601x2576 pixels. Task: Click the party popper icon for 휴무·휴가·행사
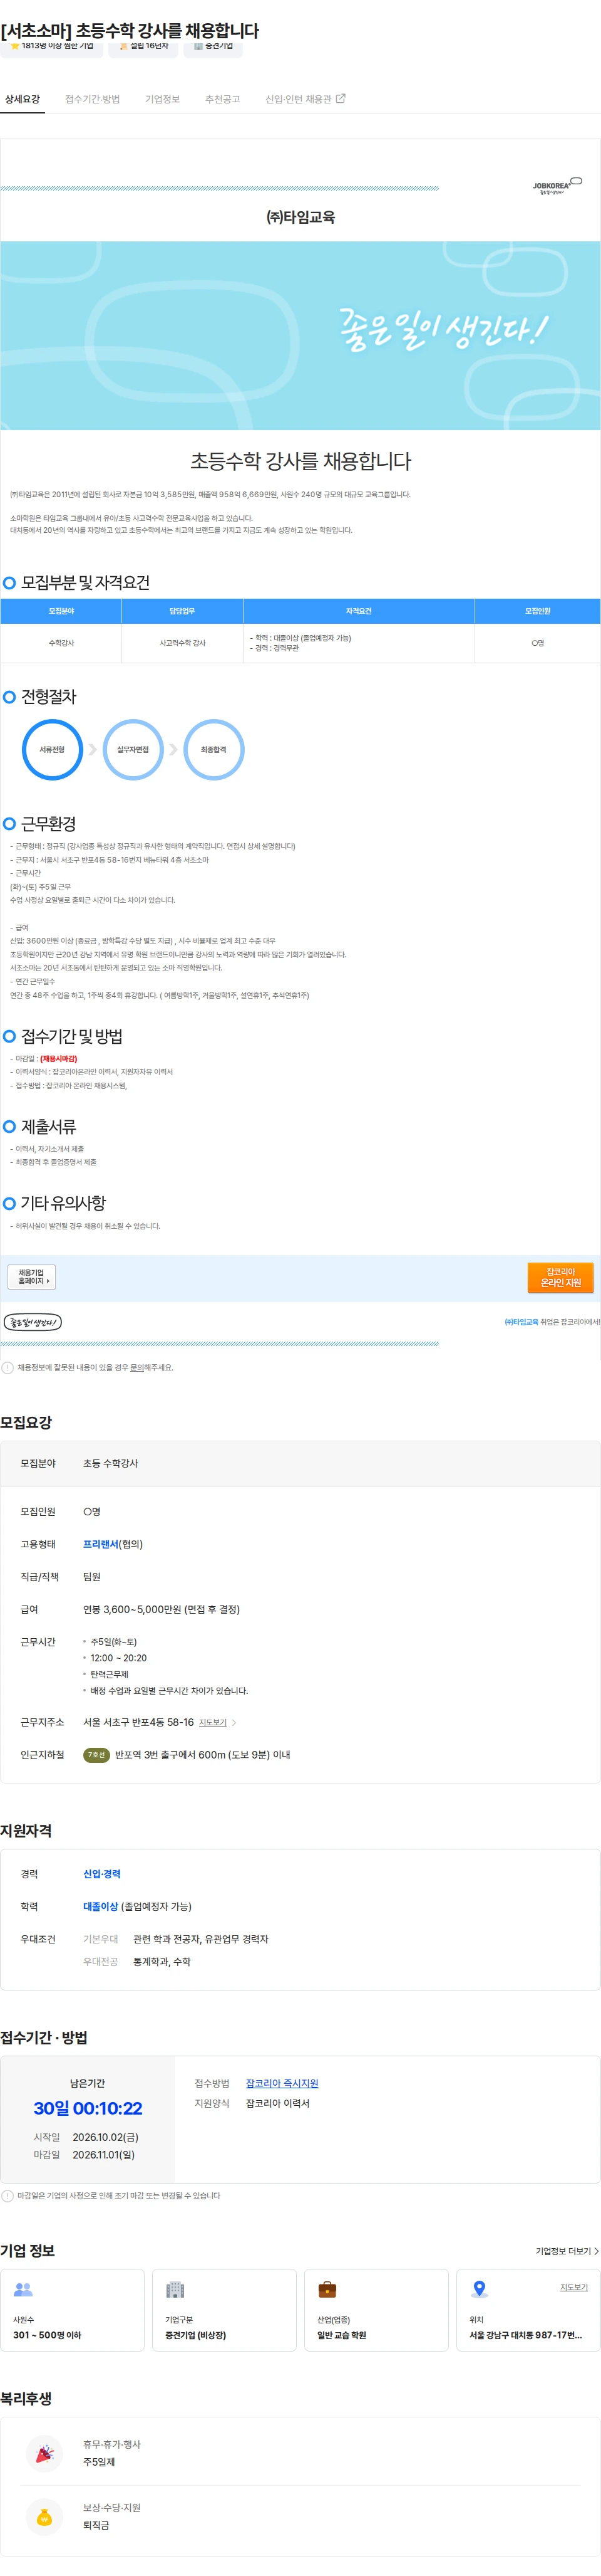pyautogui.click(x=44, y=2453)
